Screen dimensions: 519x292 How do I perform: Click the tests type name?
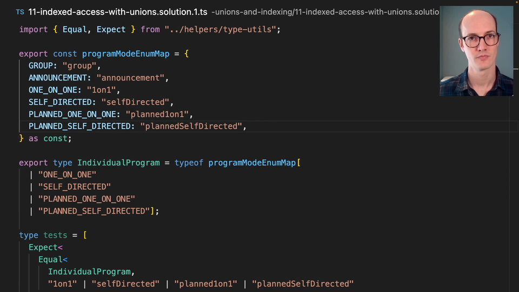point(55,235)
